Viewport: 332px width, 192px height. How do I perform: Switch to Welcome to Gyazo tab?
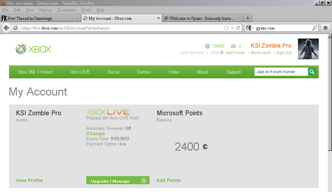pyautogui.click(x=202, y=18)
